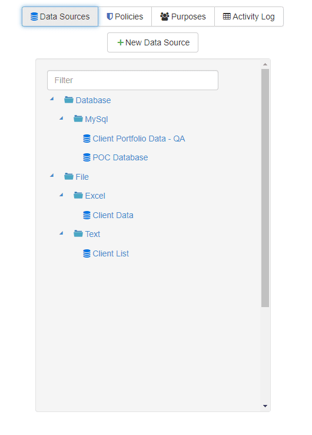Collapse the Text folder arrow
This screenshot has height=435, width=312.
click(x=61, y=233)
